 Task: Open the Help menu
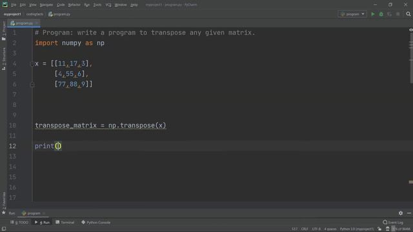(x=134, y=5)
